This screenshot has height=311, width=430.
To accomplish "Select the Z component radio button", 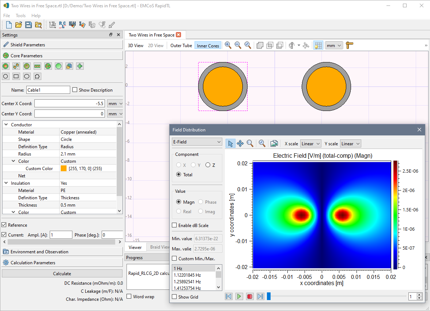I will click(x=208, y=165).
